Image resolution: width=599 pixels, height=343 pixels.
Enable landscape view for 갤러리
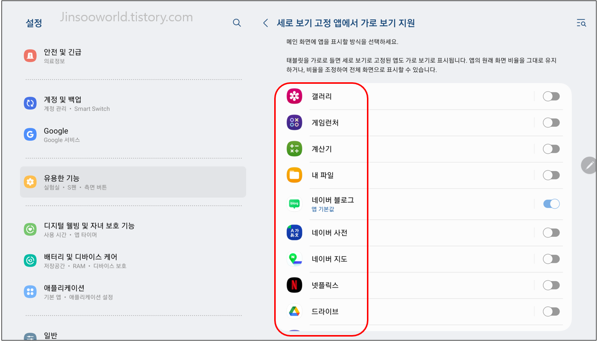(551, 96)
